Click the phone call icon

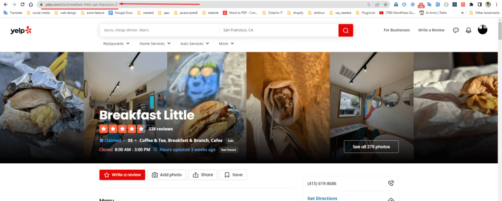tap(391, 183)
